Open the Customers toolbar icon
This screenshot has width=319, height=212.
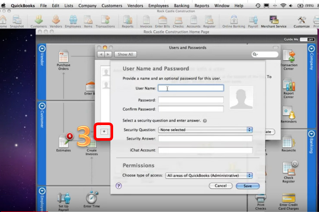point(39,21)
